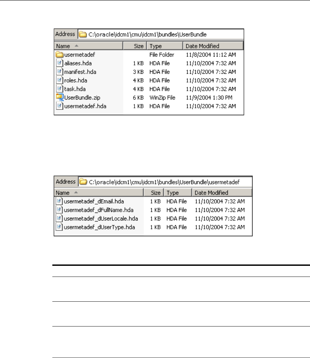This screenshot has width=310, height=358.
Task: Select the usermetadef folder name
Action: pyautogui.click(x=80, y=55)
